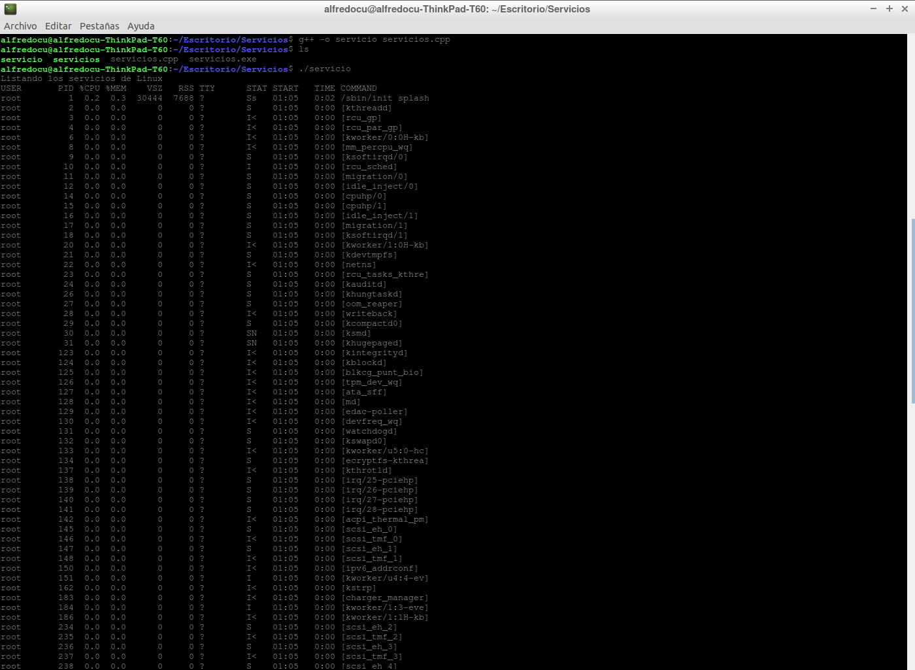This screenshot has height=670, width=915.
Task: Click the '[kthreadd]' process entry
Action: click(367, 108)
